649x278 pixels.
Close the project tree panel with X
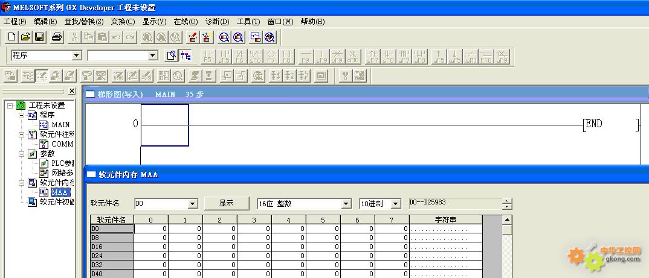point(71,91)
